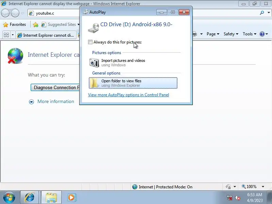Open the tab list dropdown arrow
The height and width of the screenshot is (204, 272).
point(13,35)
